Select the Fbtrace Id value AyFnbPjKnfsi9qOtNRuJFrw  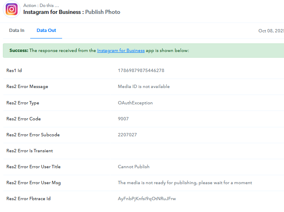(147, 198)
